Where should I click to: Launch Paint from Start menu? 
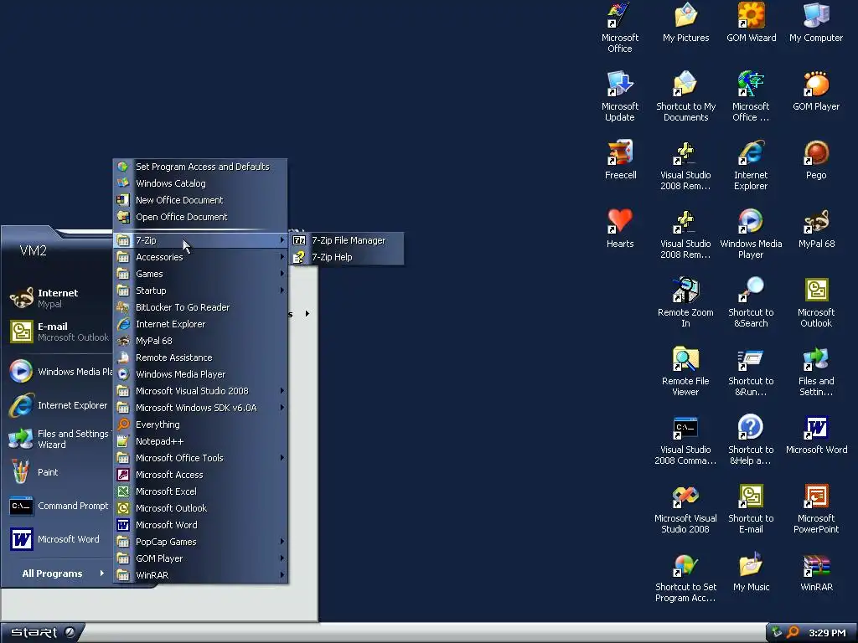click(x=59, y=472)
